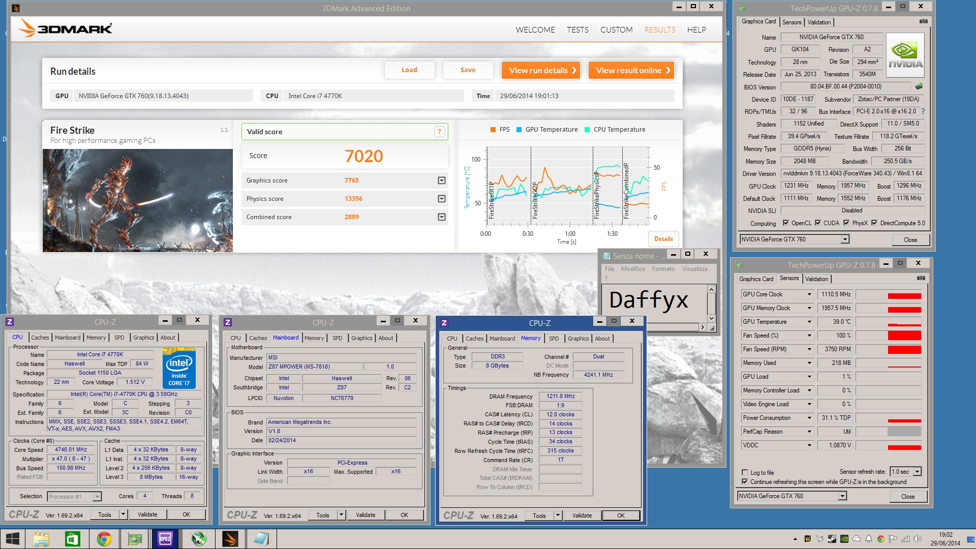Open the Action Center flag tray icon
The width and height of the screenshot is (976, 549).
coord(893,539)
